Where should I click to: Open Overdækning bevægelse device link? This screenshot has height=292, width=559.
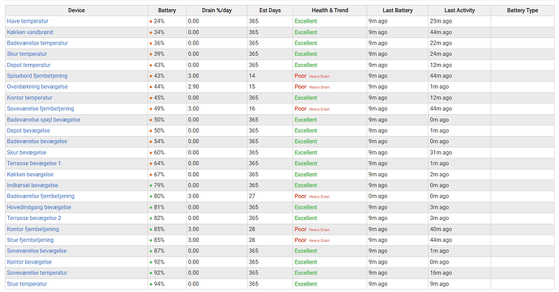[x=37, y=87]
